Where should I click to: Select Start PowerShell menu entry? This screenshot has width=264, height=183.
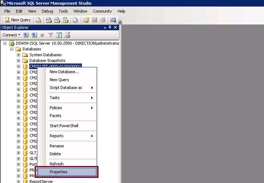pos(64,126)
